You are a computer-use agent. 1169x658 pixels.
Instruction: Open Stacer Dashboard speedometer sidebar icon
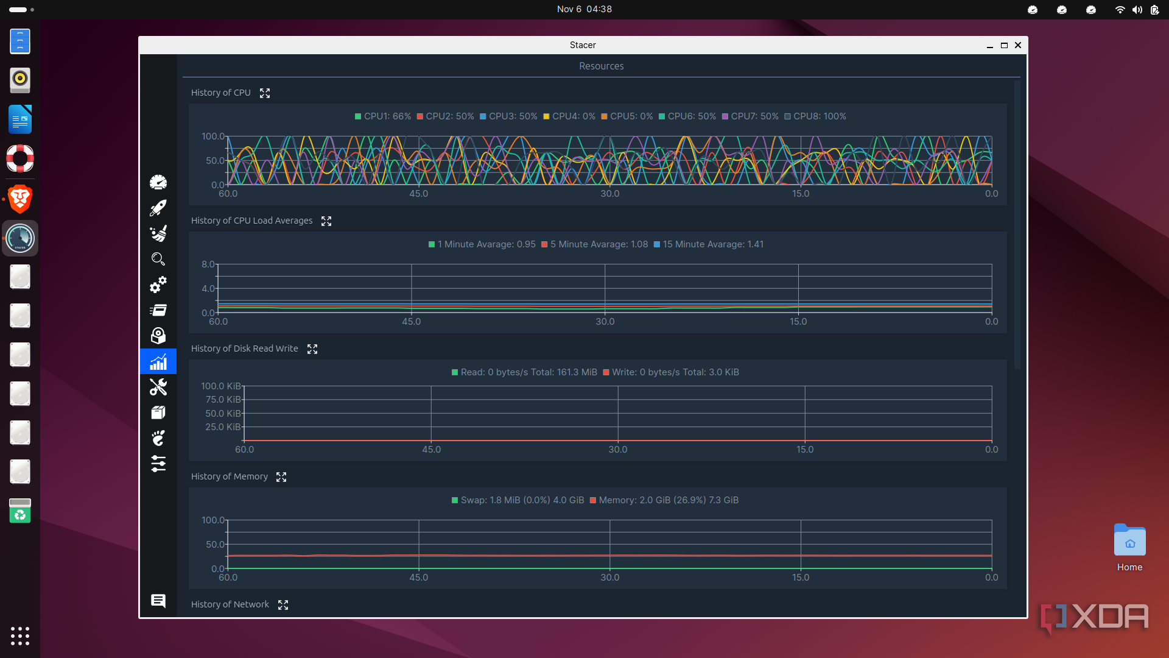coord(158,182)
